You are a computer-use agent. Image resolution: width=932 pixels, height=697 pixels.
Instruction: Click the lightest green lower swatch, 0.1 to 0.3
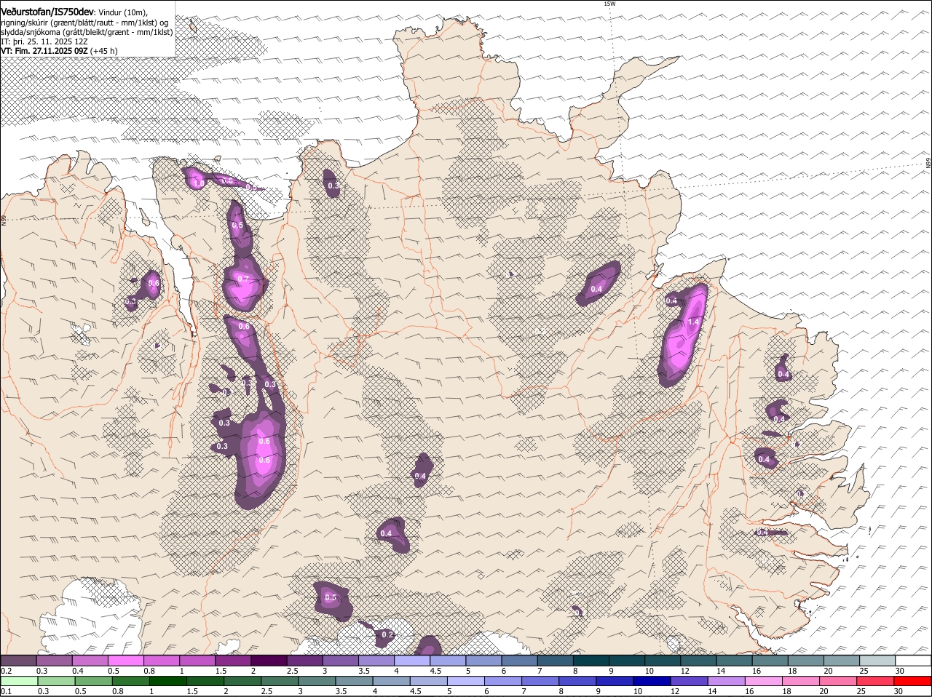(20, 682)
